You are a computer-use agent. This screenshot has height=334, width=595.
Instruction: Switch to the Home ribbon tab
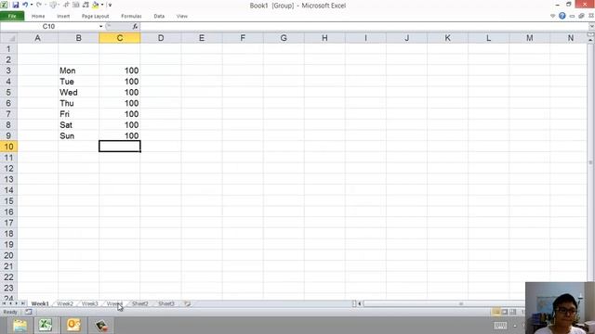pyautogui.click(x=38, y=17)
